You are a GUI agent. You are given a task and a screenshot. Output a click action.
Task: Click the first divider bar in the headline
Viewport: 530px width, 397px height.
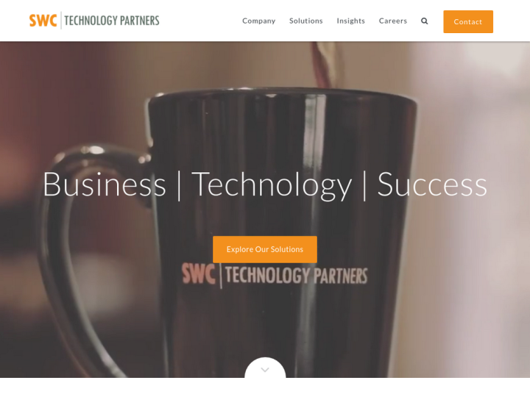coord(179,186)
